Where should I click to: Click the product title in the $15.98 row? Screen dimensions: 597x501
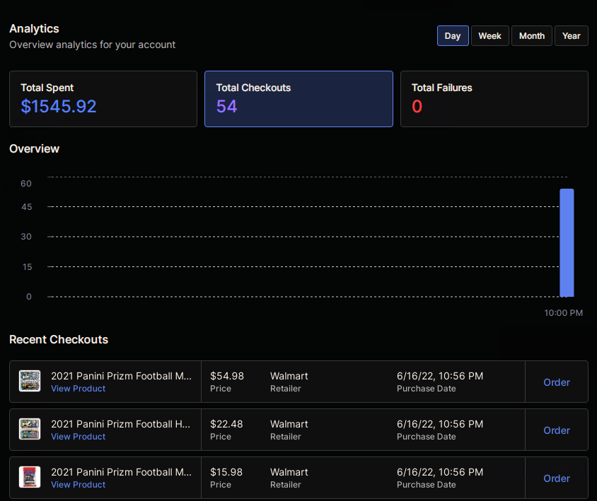coord(122,472)
